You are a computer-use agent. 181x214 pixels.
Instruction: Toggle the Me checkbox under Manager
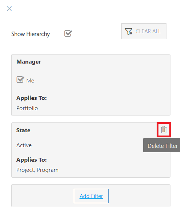tap(20, 80)
